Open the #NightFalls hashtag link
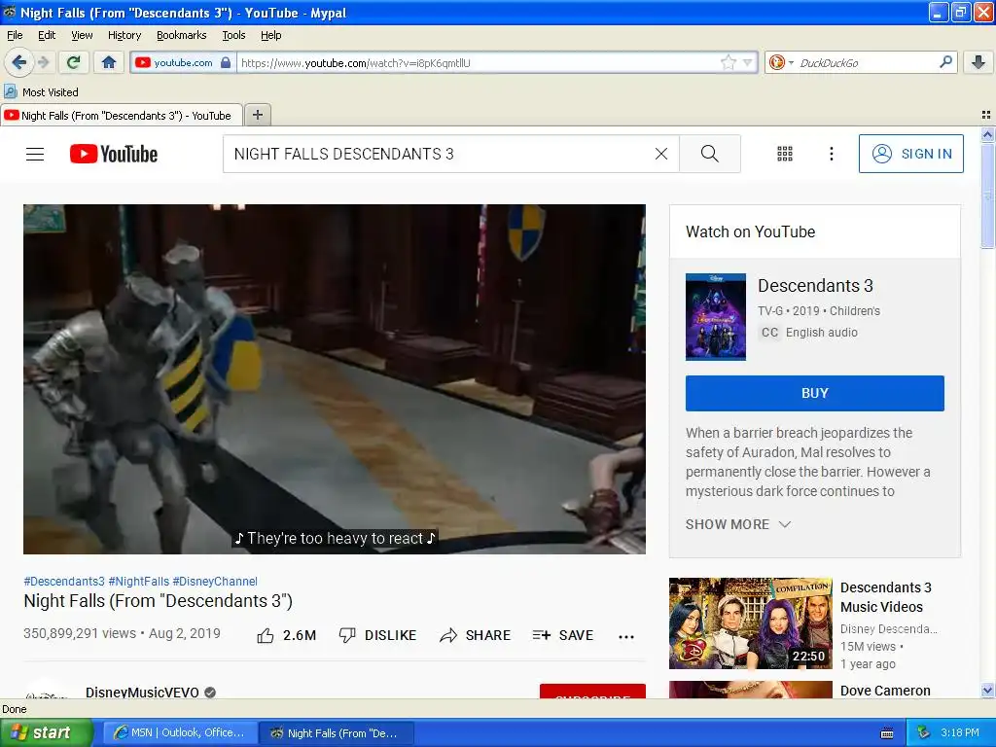 coord(138,582)
